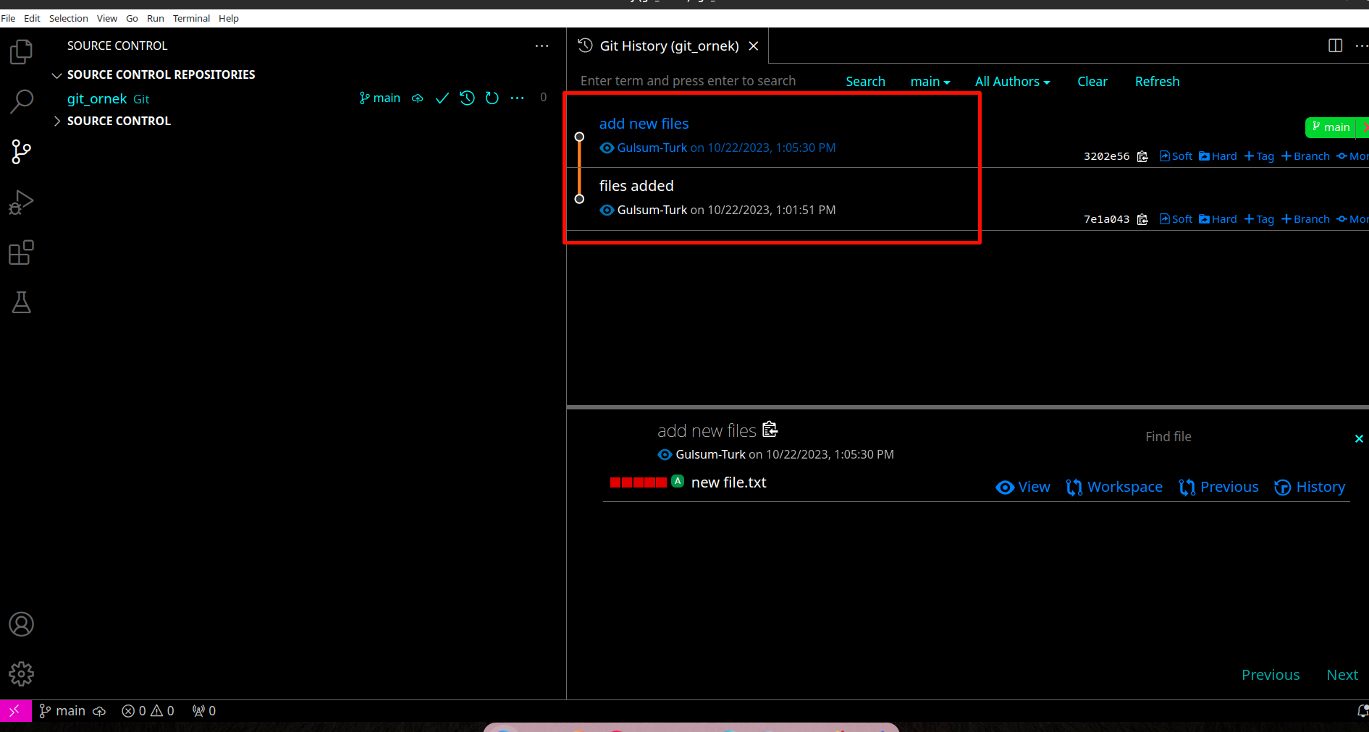Click the green main branch label
This screenshot has width=1369, height=732.
tap(1331, 127)
